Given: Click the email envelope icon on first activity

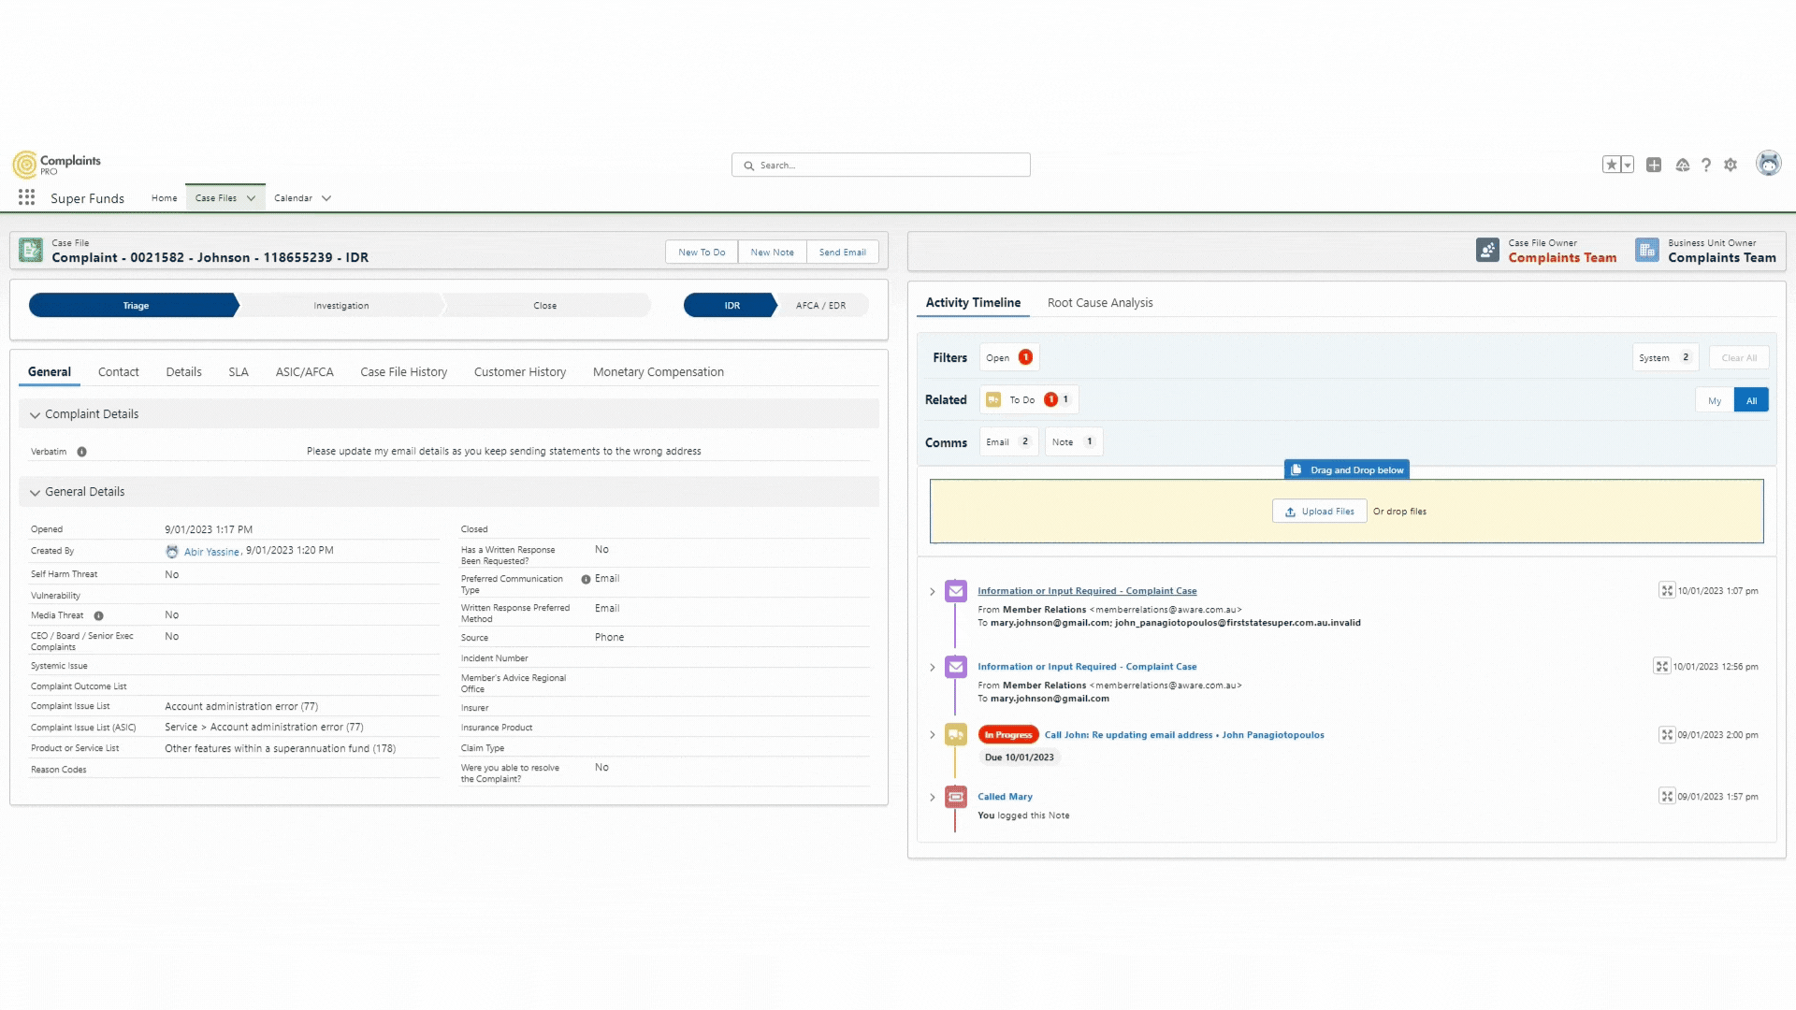Looking at the screenshot, I should coord(955,591).
